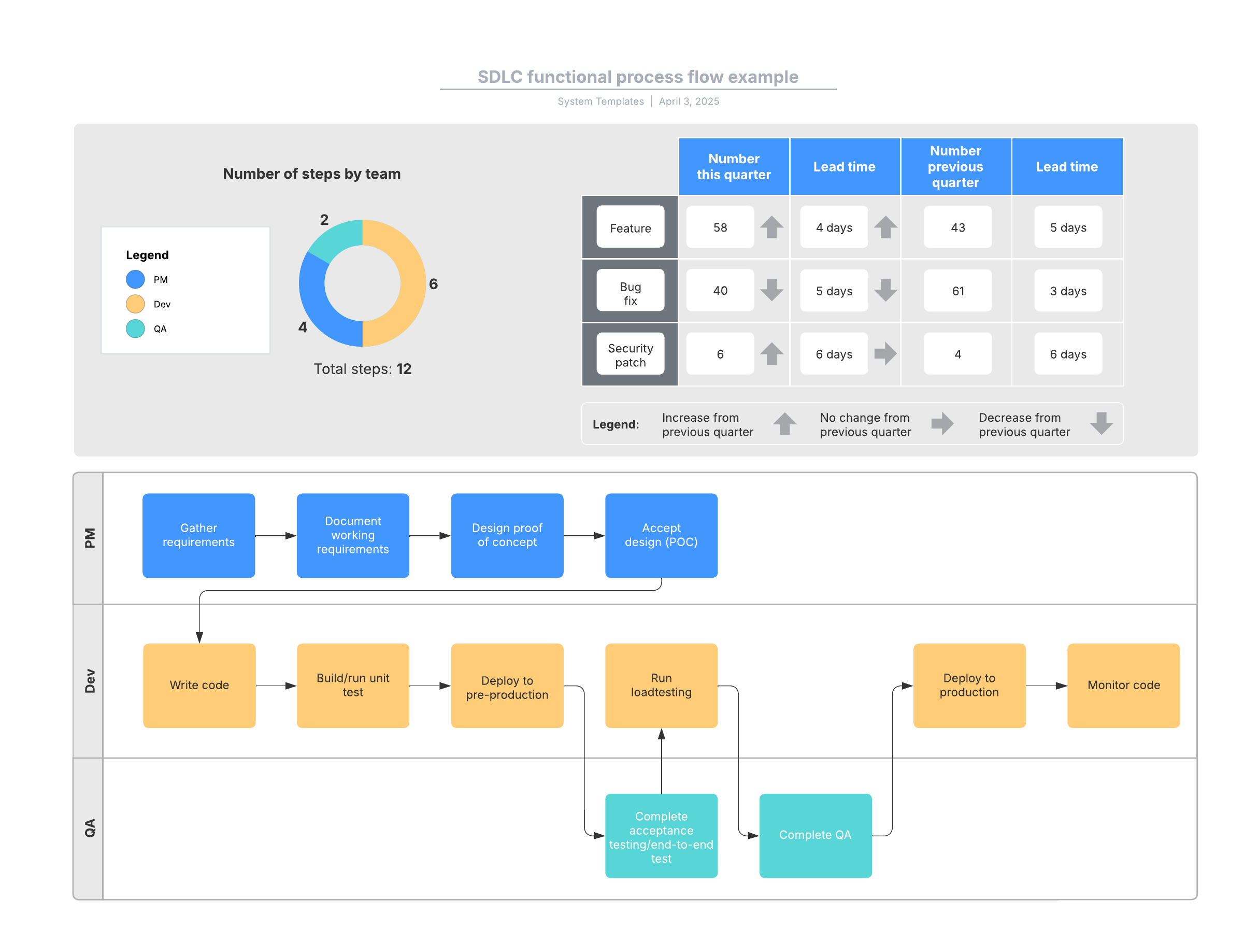Click the legend's No change right arrow

[x=942, y=424]
